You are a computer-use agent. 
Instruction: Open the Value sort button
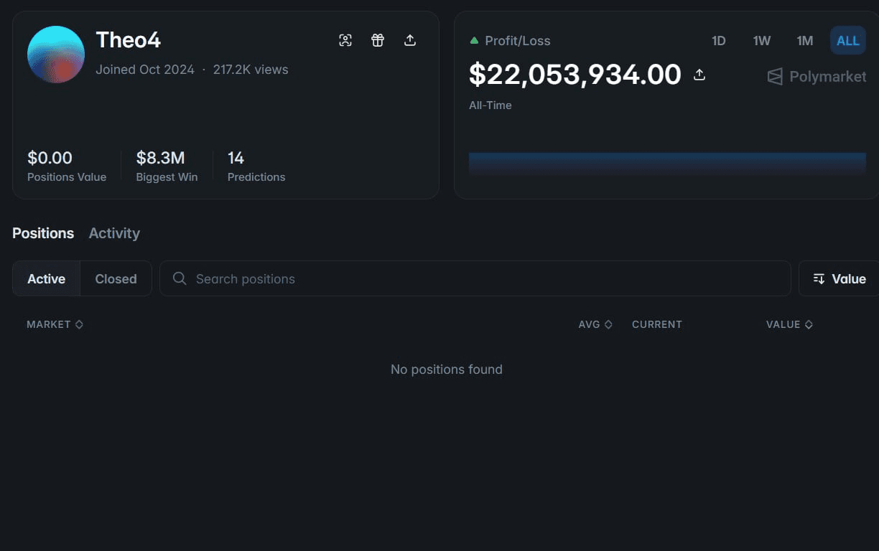(840, 279)
